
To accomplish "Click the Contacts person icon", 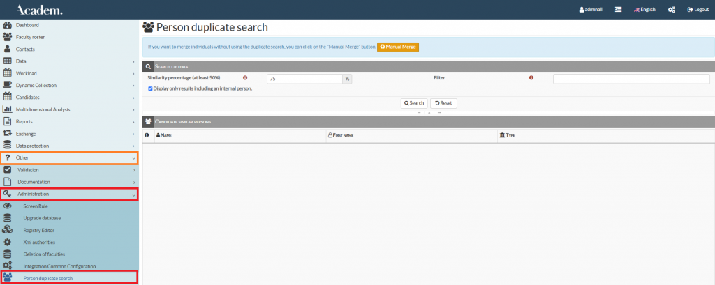I will click(x=8, y=49).
